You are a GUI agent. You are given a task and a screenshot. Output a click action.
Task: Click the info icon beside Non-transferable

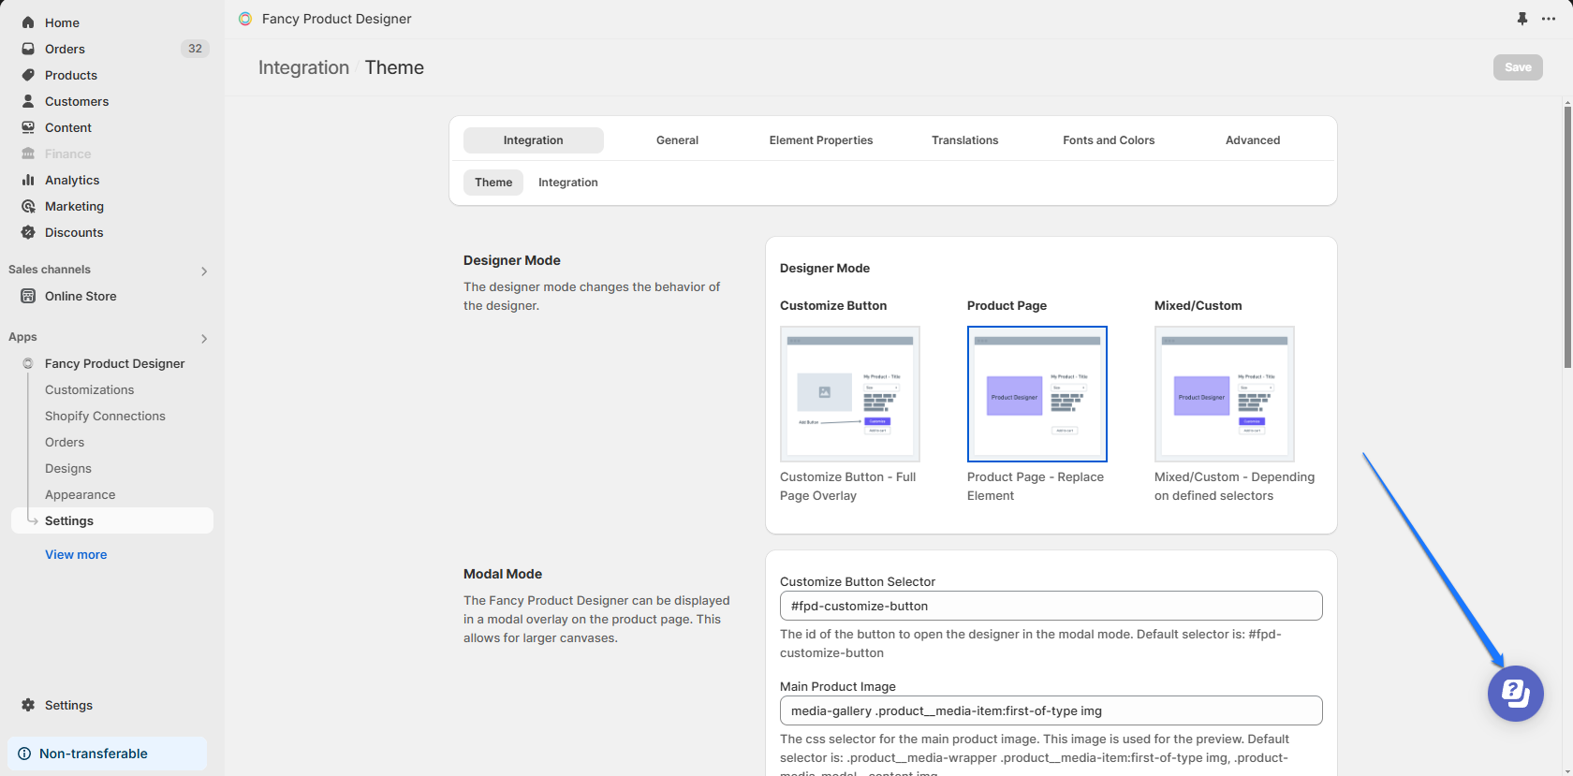click(24, 754)
